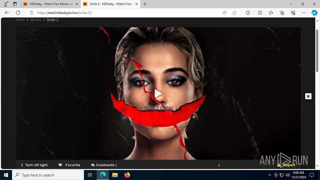This screenshot has width=320, height=180.
Task: Show hidden system tray icons
Action: [x=269, y=175]
